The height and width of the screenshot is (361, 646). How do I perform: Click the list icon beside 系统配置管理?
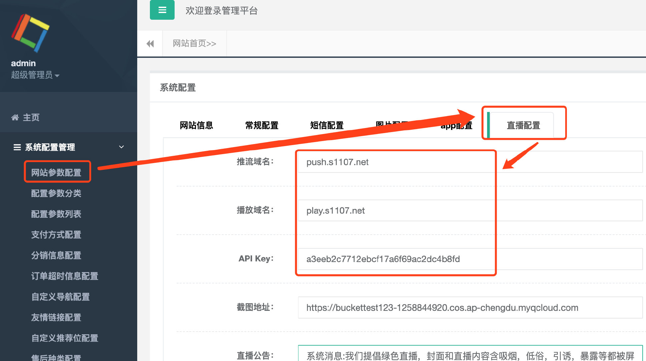pyautogui.click(x=17, y=147)
